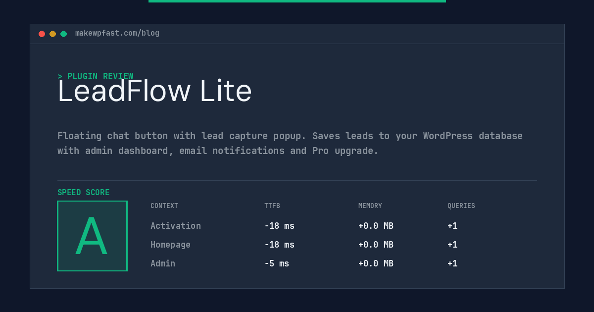
Task: Click Activation TTFB value -18 ms
Action: pyautogui.click(x=279, y=226)
